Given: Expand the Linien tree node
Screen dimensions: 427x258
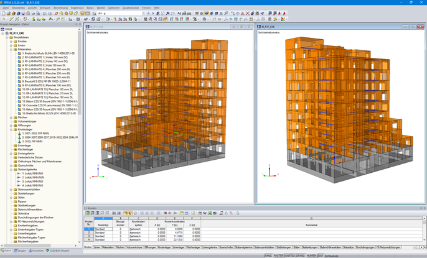Looking at the screenshot, I should [x=11, y=45].
